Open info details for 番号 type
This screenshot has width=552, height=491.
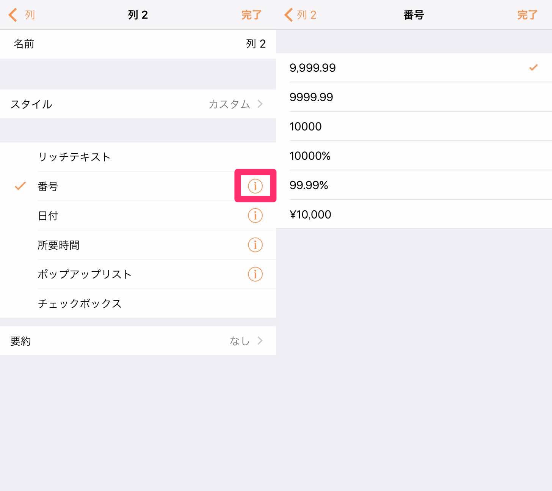tap(255, 186)
